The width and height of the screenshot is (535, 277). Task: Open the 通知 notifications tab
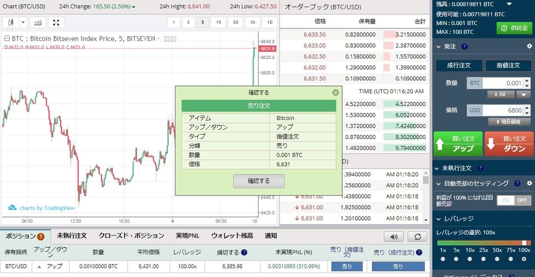[271, 236]
